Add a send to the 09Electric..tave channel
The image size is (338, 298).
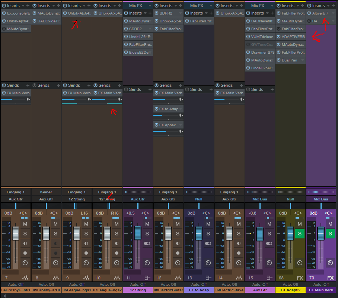pos(242,85)
